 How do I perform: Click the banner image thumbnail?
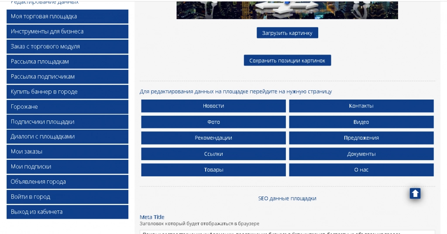287,10
